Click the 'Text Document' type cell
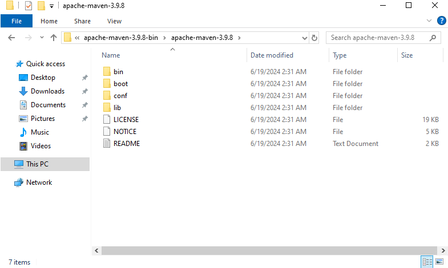 [356, 144]
